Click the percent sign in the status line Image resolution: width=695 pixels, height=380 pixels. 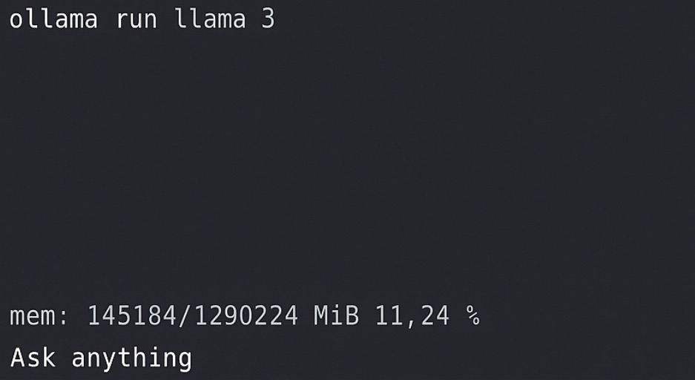473,315
